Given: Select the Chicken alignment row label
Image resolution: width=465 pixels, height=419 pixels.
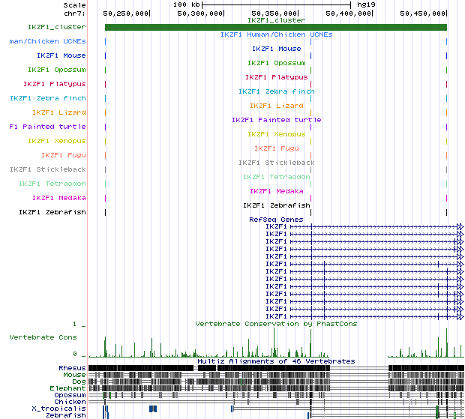Looking at the screenshot, I should coord(70,402).
